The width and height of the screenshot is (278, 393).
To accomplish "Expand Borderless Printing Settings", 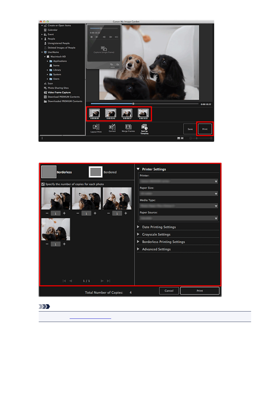I will tap(138, 242).
